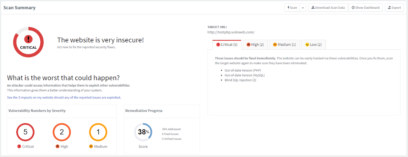Click the Critical severity icon under count 5
The image size is (408, 157).
19,147
